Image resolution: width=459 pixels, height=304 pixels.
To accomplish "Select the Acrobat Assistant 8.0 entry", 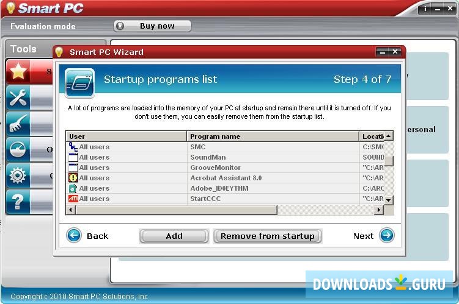I will tap(226, 178).
